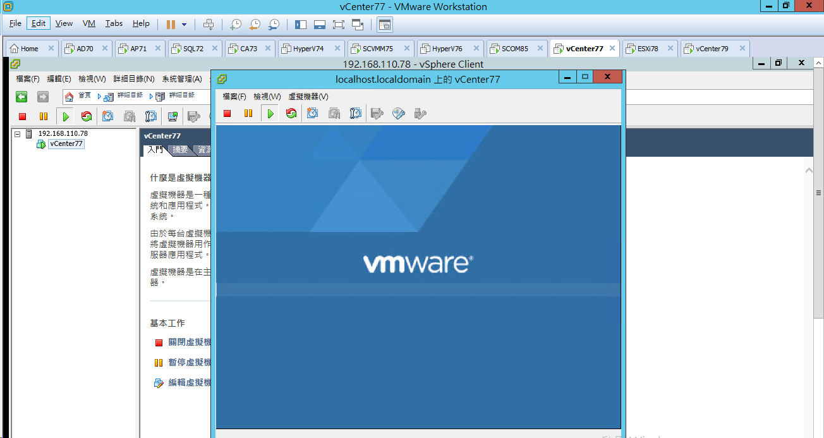Switch to the AD70 tab
The height and width of the screenshot is (438, 824).
[x=87, y=48]
